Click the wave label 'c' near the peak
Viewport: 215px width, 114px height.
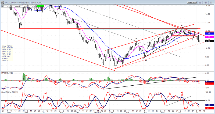click(182, 25)
